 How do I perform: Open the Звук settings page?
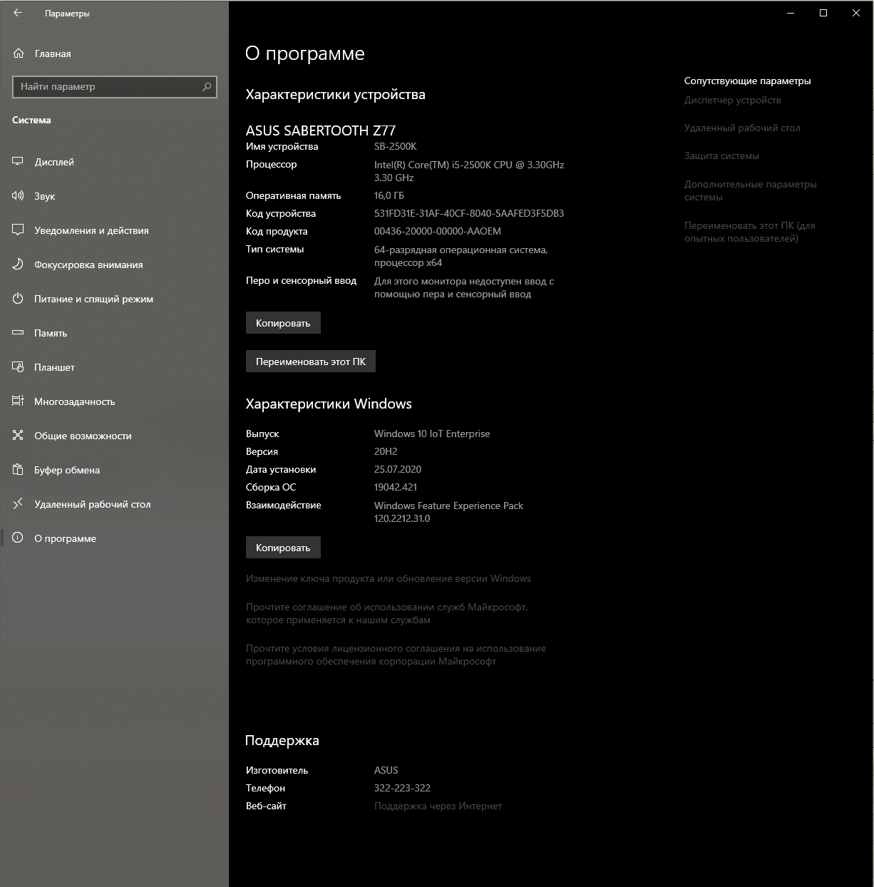114,196
